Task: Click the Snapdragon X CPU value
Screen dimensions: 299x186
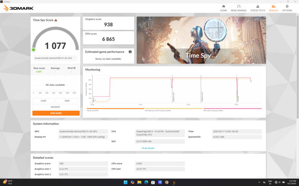Action: (160, 133)
